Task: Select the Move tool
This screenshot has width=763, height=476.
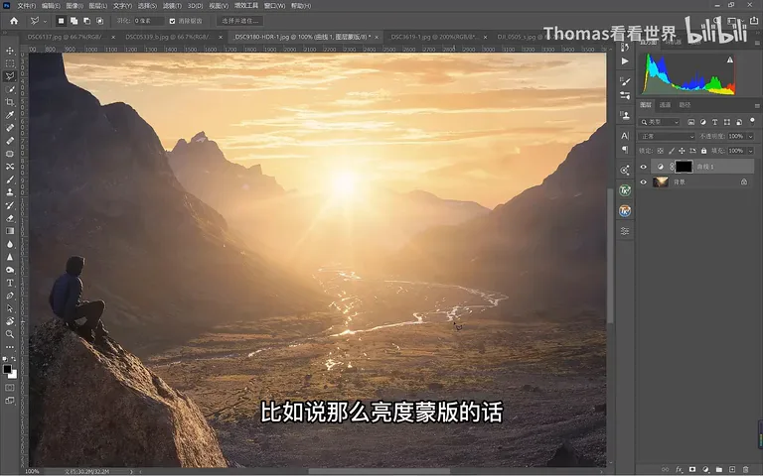Action: click(x=10, y=51)
